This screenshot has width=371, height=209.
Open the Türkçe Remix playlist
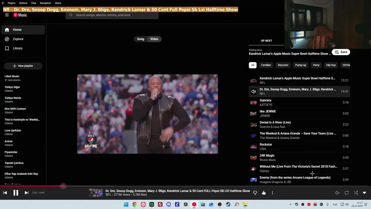pyautogui.click(x=23, y=100)
